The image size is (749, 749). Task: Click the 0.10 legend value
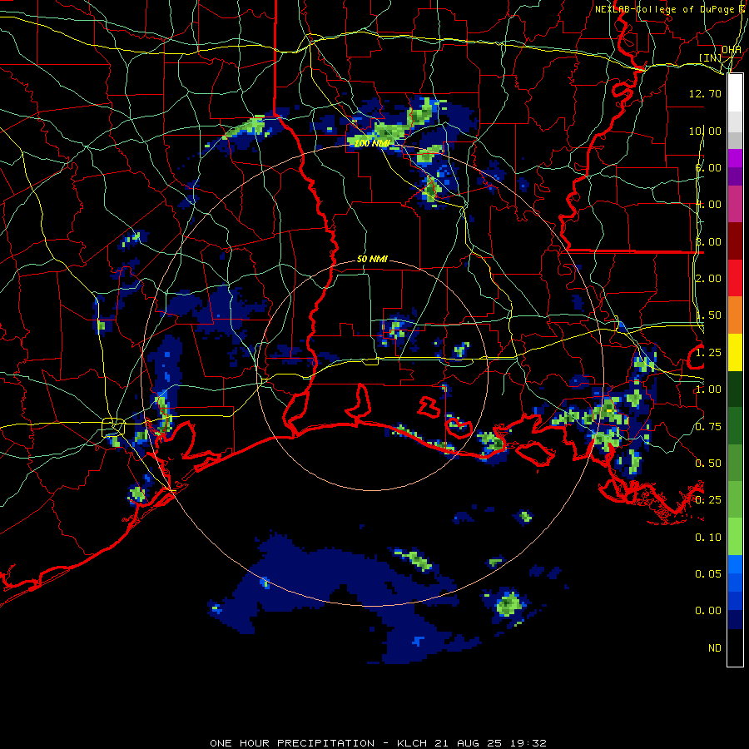[x=708, y=538]
